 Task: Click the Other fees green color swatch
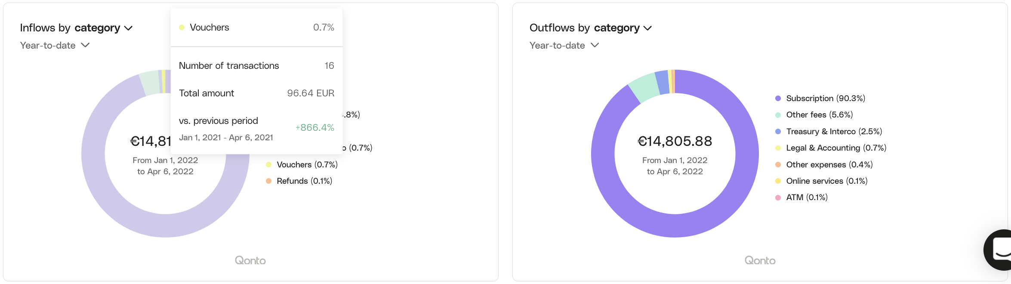(778, 114)
